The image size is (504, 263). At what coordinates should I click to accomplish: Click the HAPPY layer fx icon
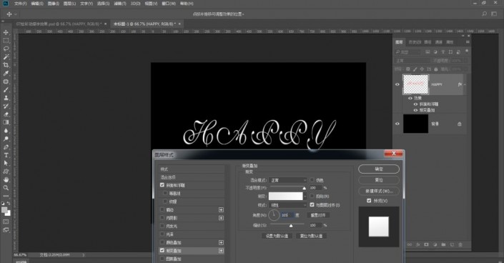pos(460,84)
